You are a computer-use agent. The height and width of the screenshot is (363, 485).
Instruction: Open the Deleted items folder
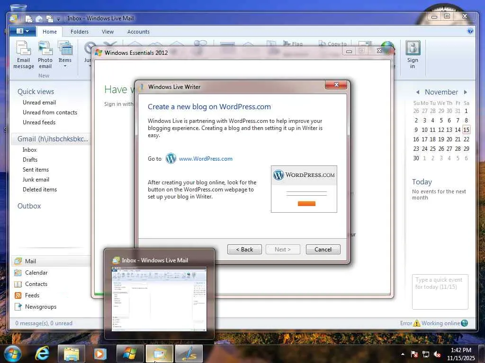(x=40, y=189)
